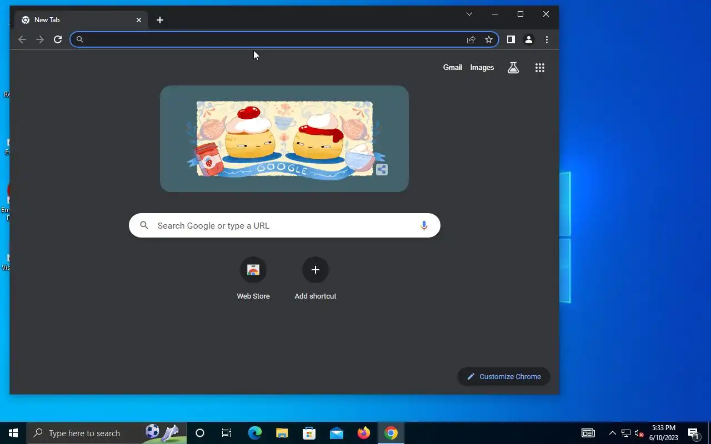711x444 pixels.
Task: Open network status tray icon
Action: [626, 433]
